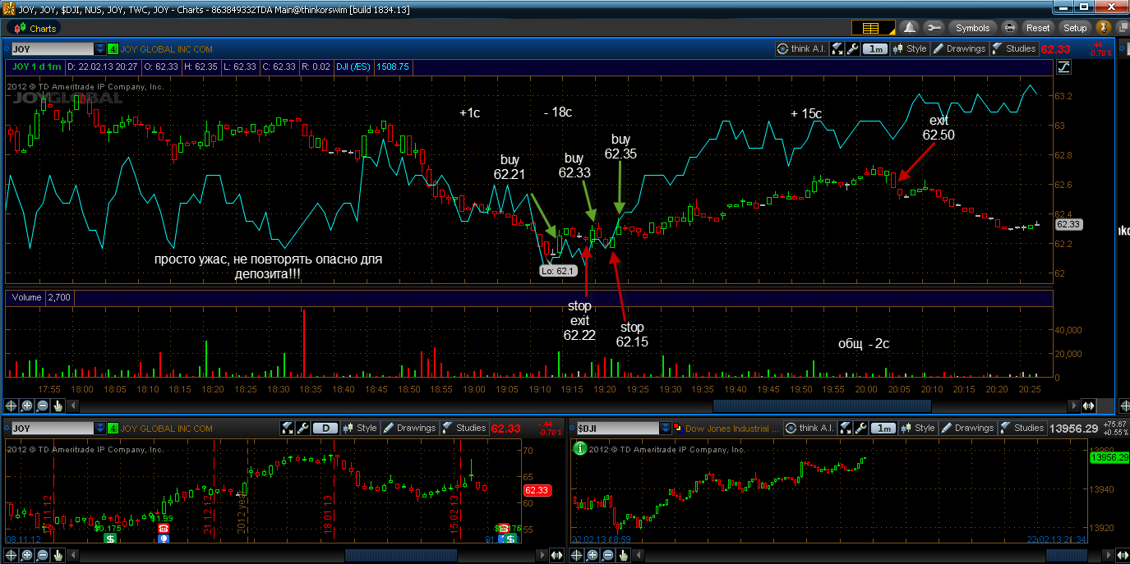Open the Style menu on daily JOY chart
The image size is (1130, 564).
coord(360,428)
